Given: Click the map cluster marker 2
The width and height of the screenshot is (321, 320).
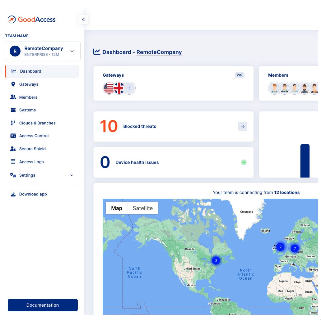Looking at the screenshot, I should click(281, 247).
